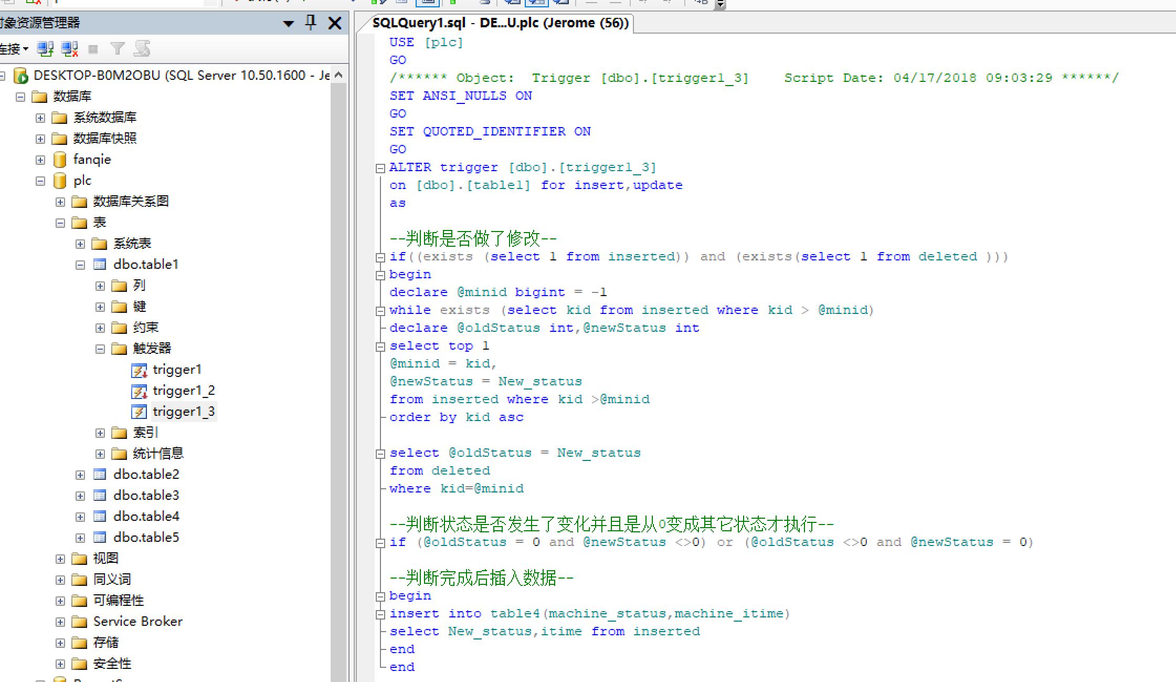Expand the fanqie database node
The width and height of the screenshot is (1176, 682).
click(40, 160)
